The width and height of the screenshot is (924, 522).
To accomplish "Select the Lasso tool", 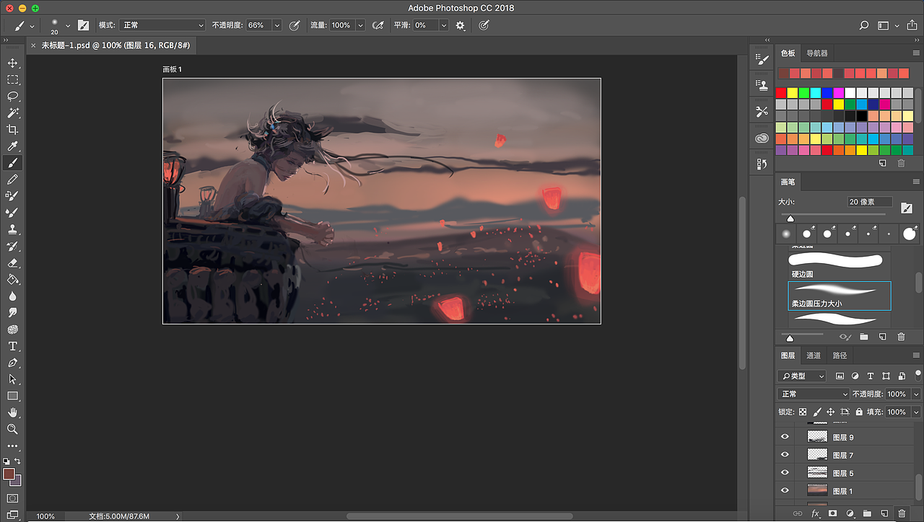I will click(x=12, y=97).
